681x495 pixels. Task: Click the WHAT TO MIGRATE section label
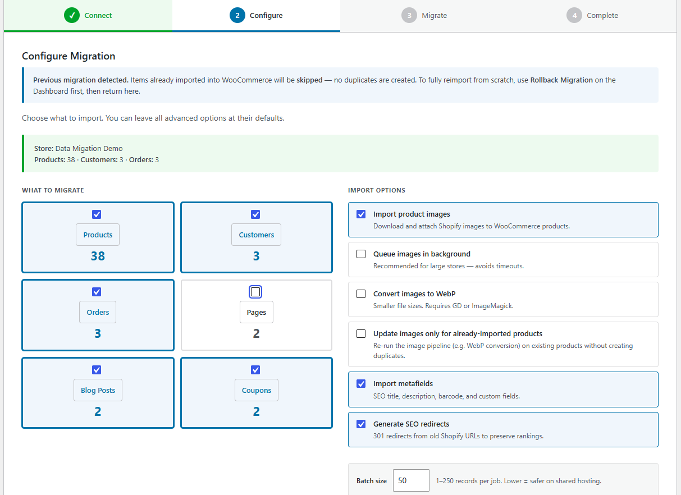point(53,190)
